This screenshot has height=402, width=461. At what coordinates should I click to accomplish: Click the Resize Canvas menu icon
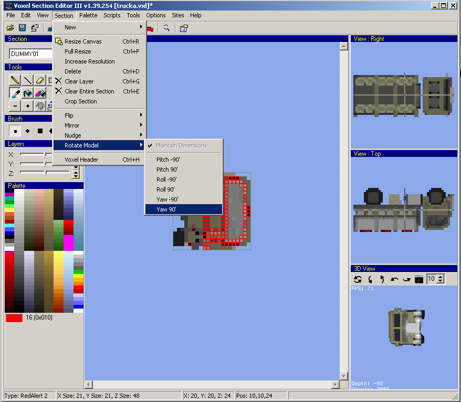pos(59,41)
